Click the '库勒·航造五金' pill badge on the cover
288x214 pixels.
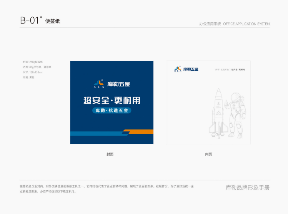tap(112, 111)
